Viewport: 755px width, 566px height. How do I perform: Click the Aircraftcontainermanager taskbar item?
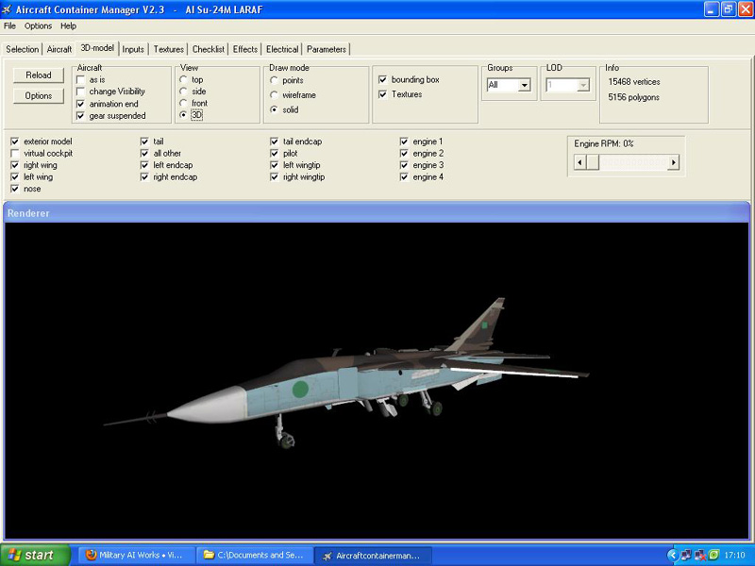point(374,555)
